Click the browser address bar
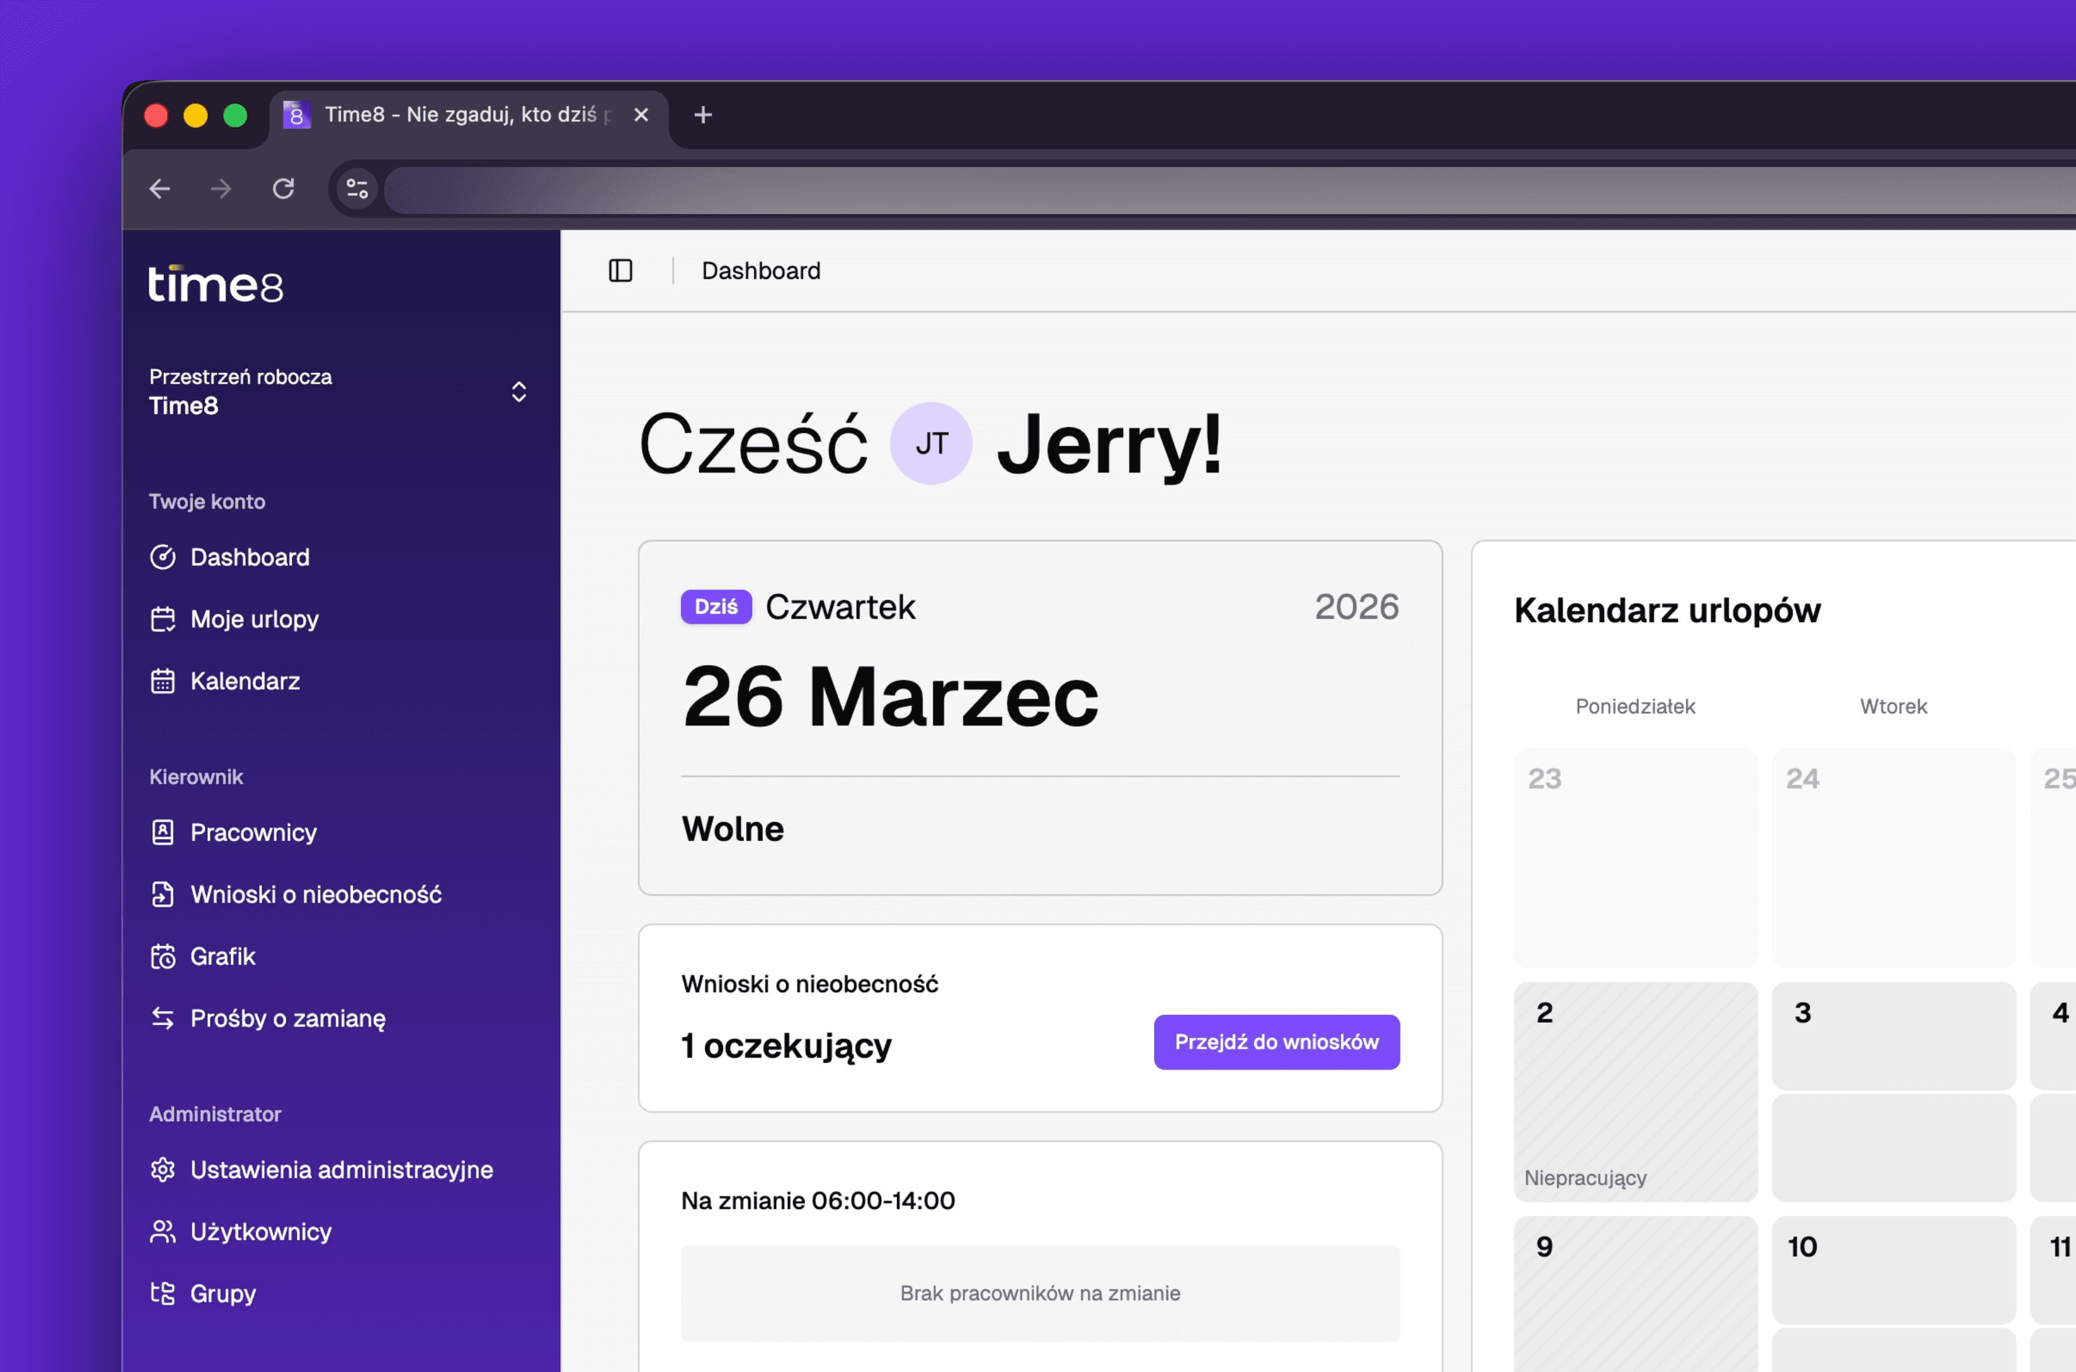 click(x=1229, y=189)
